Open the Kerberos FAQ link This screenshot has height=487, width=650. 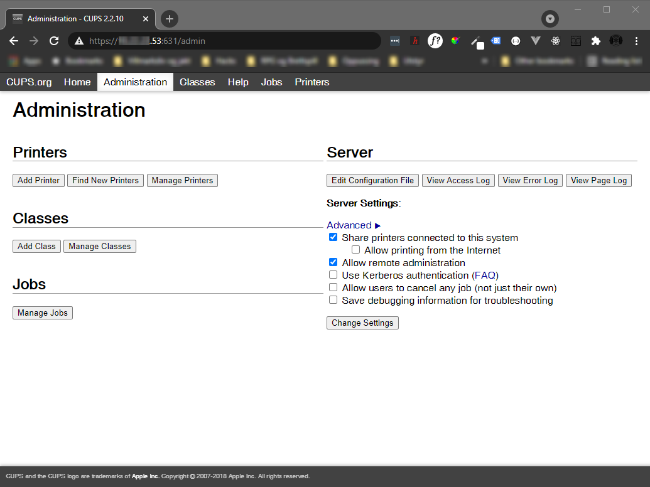(485, 276)
